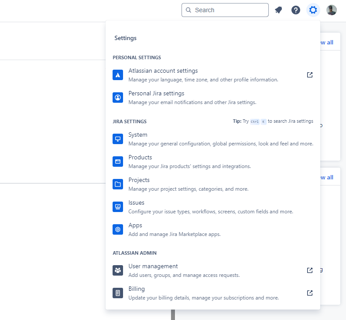
Task: Close settings via the gear icon
Action: pyautogui.click(x=313, y=10)
